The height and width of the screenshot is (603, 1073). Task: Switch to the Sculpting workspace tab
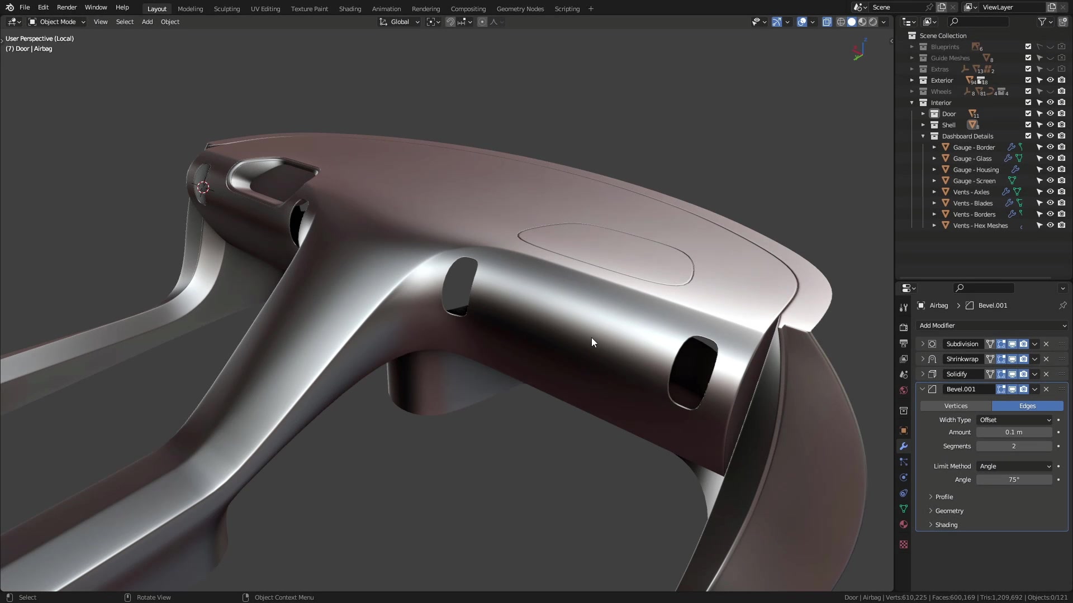tap(227, 9)
